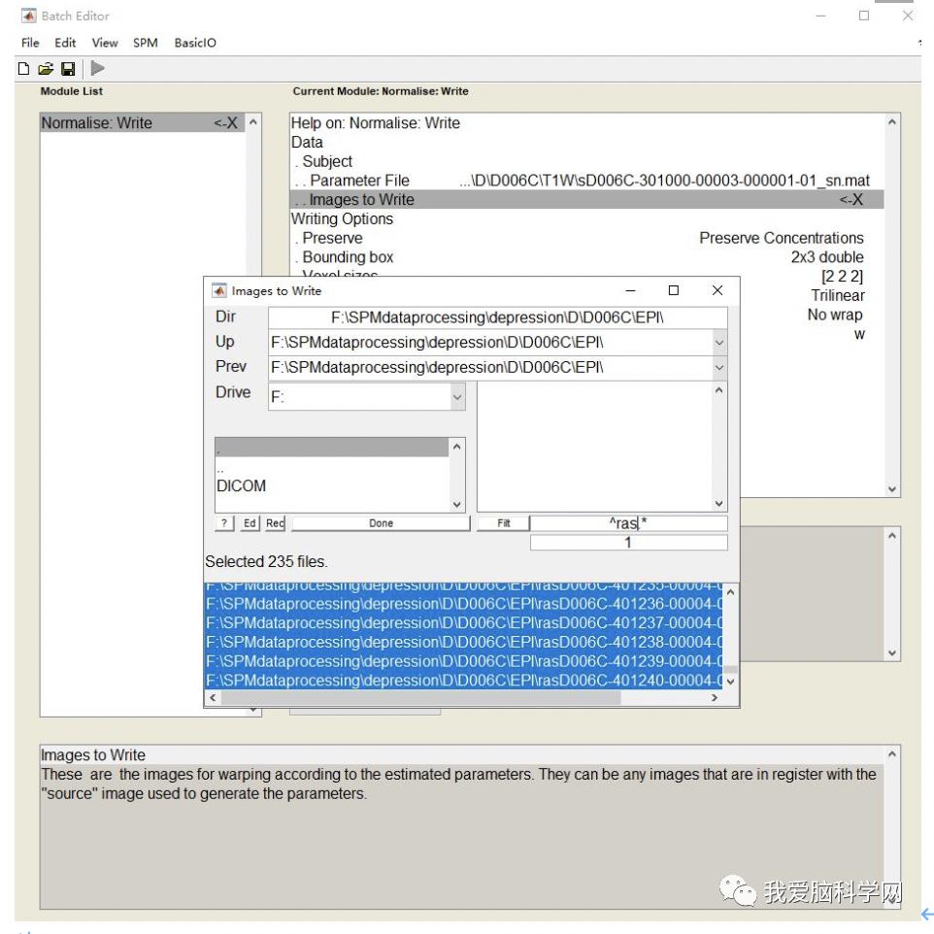Screen dimensions: 934x934
Task: Click MATLAB icon in Batch Editor title bar
Action: [28, 17]
